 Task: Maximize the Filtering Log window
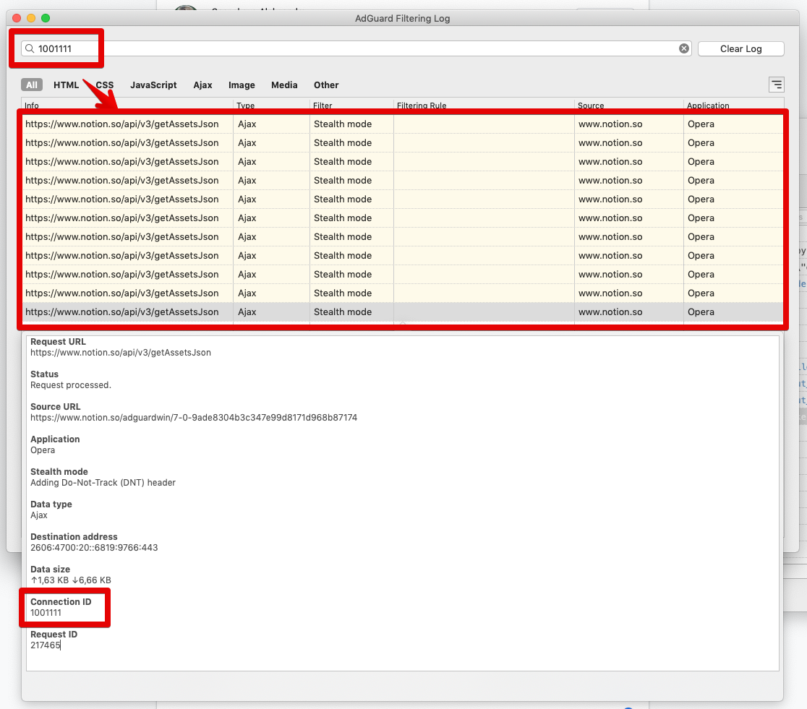tap(46, 18)
